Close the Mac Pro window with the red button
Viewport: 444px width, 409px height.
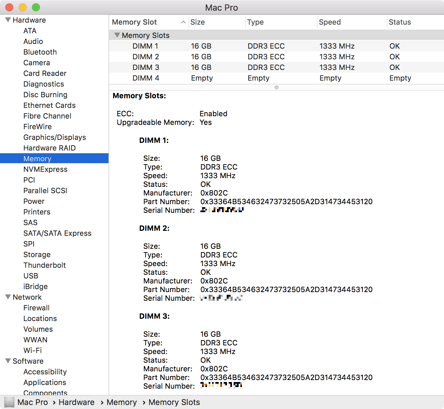tap(9, 7)
